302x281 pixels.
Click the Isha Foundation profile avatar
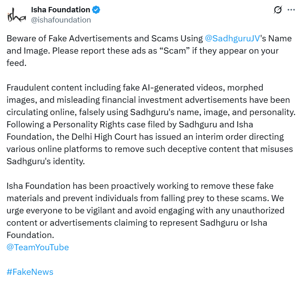tap(16, 15)
